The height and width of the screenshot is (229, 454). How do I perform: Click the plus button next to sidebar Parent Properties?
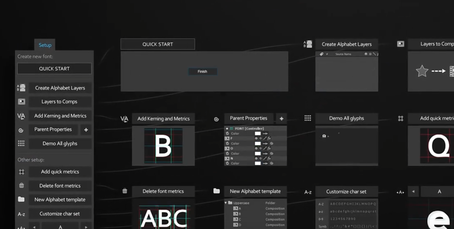pos(86,130)
